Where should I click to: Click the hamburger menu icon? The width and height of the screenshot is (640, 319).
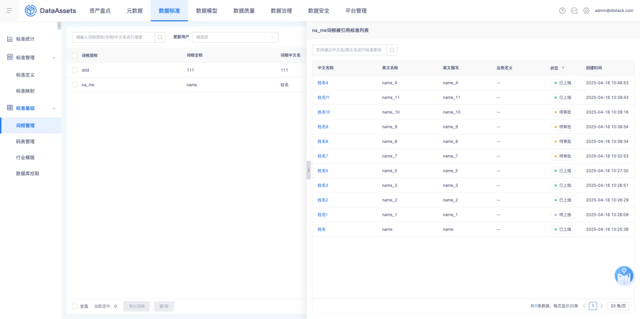[x=9, y=11]
